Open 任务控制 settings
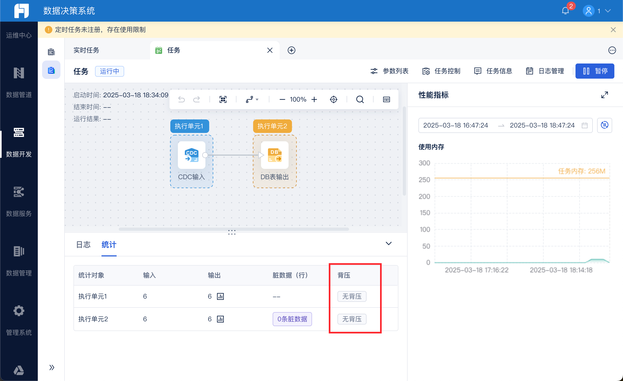The width and height of the screenshot is (623, 381). pyautogui.click(x=441, y=71)
